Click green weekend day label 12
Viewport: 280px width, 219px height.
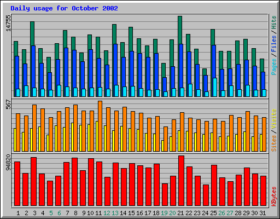(107, 213)
